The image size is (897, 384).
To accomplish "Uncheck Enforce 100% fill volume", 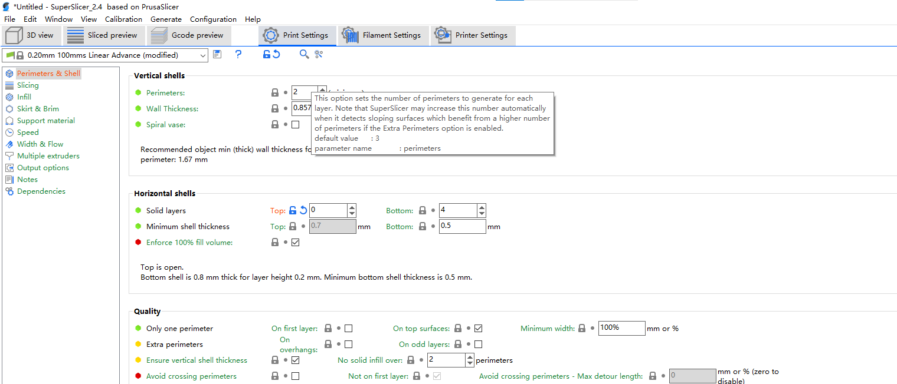I will point(296,242).
